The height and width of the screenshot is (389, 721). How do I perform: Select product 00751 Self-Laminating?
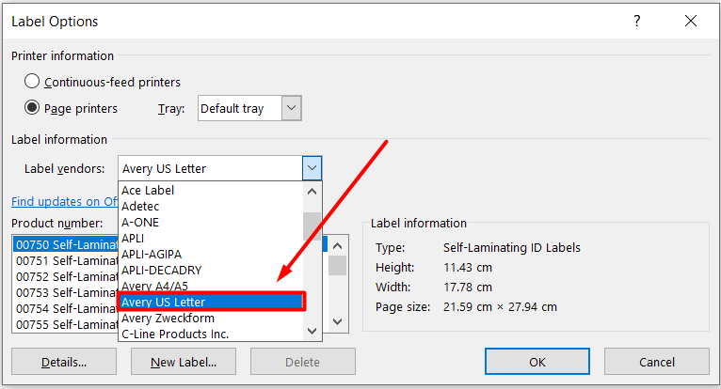[66, 260]
